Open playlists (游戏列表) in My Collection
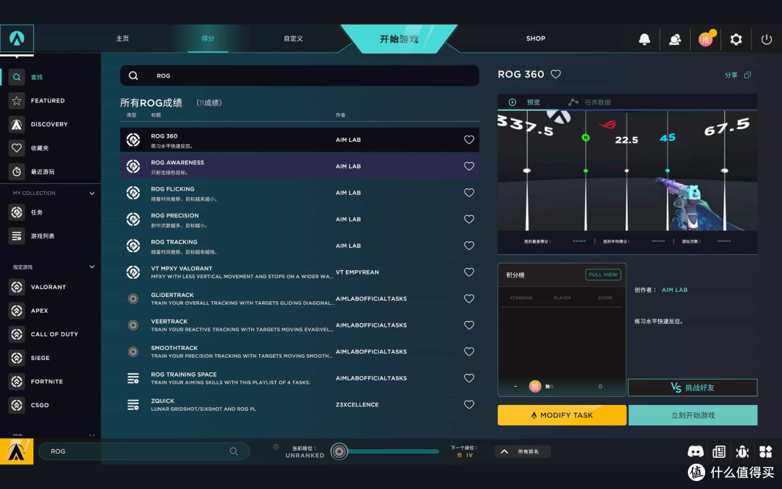782x489 pixels. (x=51, y=236)
